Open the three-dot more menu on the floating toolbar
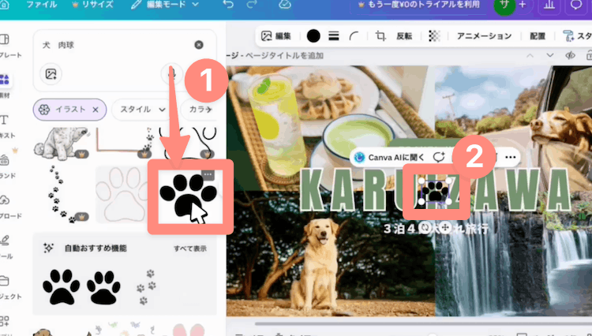This screenshot has height=336, width=592. [511, 157]
